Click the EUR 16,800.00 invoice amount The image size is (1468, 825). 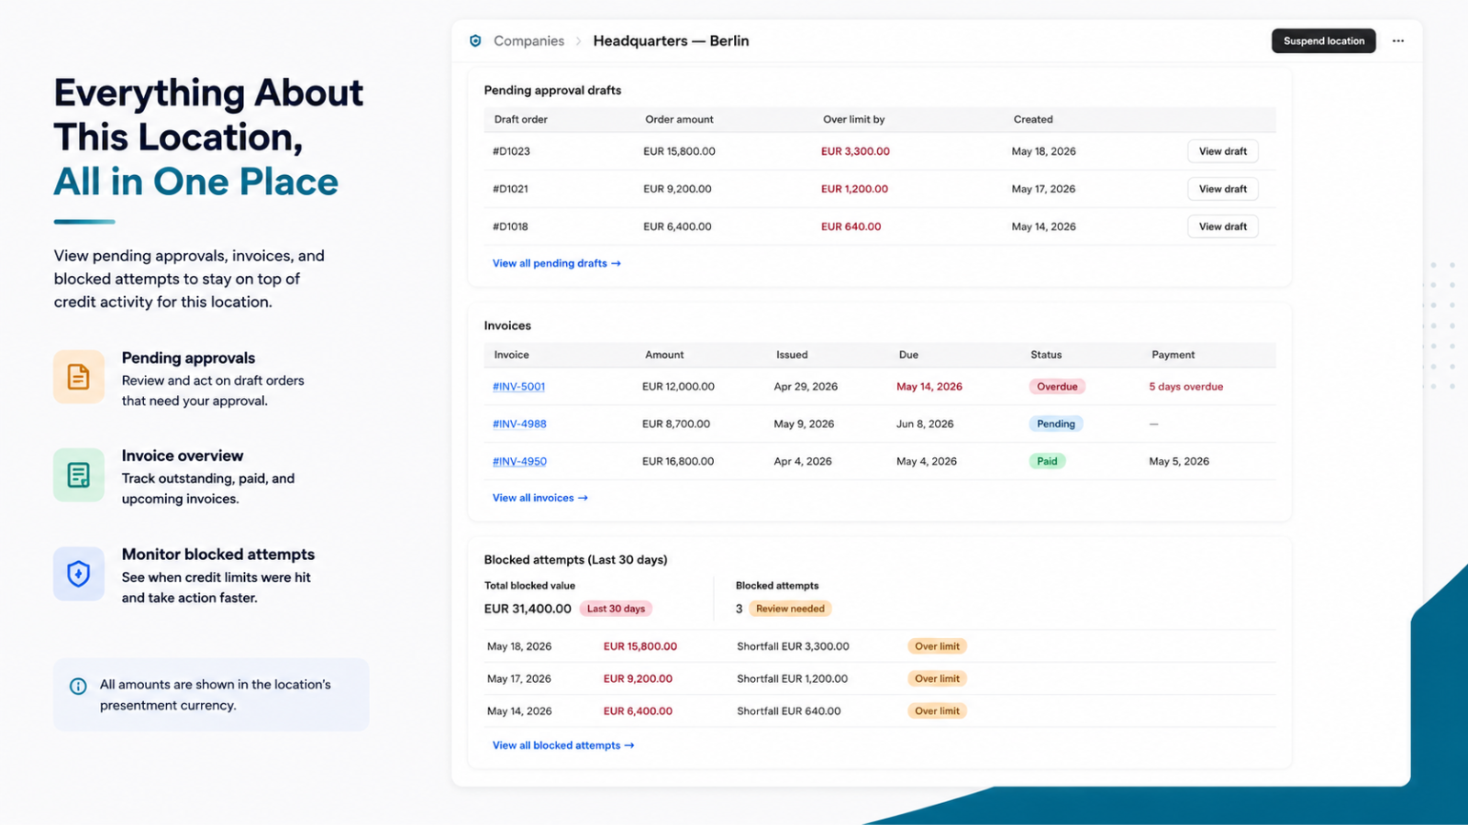pyautogui.click(x=678, y=462)
